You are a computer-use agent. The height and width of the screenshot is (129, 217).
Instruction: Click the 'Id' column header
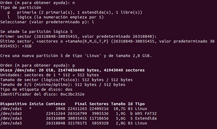(130, 104)
